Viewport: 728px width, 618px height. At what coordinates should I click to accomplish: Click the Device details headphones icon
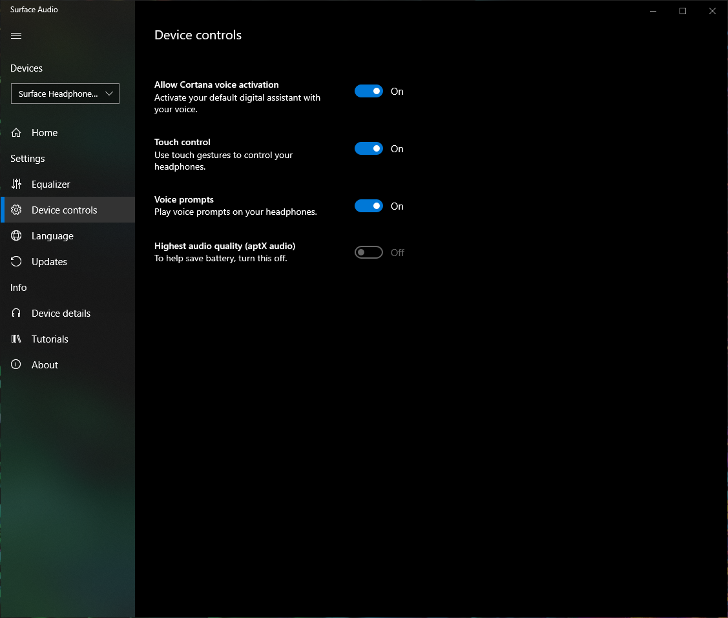tap(17, 314)
